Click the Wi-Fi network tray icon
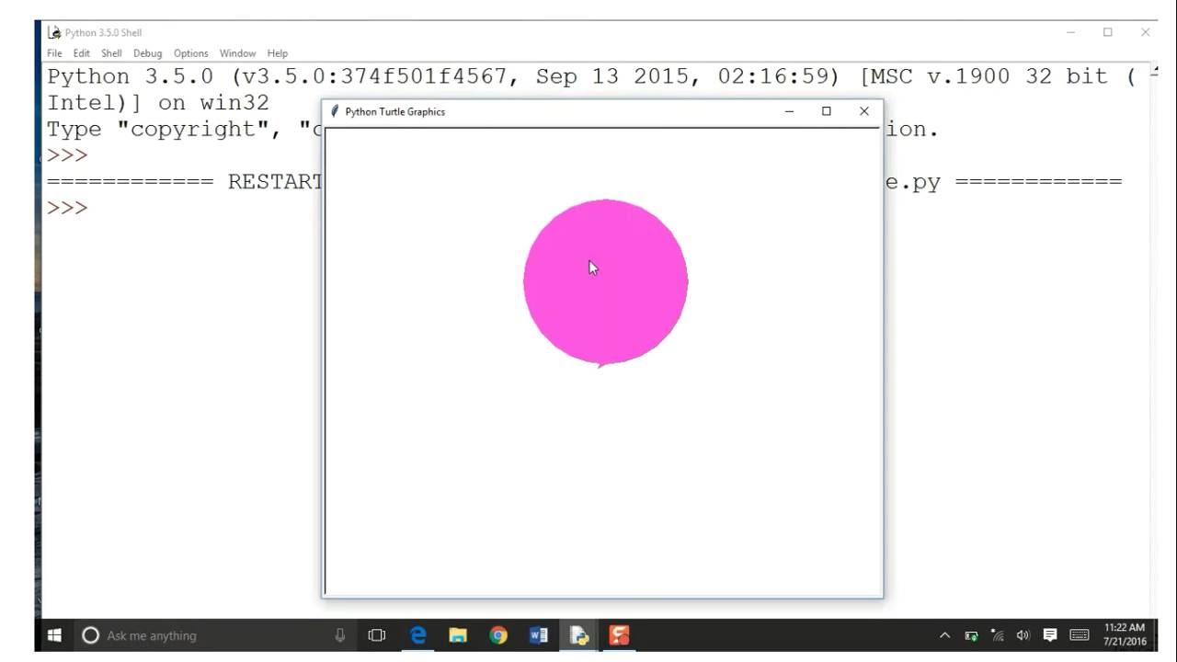The width and height of the screenshot is (1177, 662). (x=998, y=635)
